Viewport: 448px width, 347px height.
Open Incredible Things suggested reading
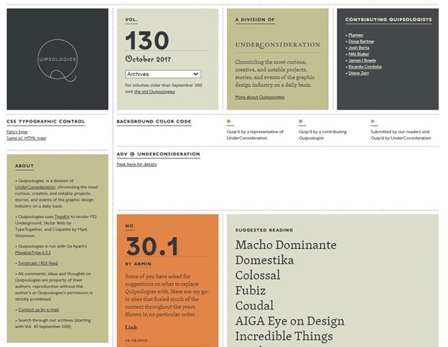[x=284, y=336]
